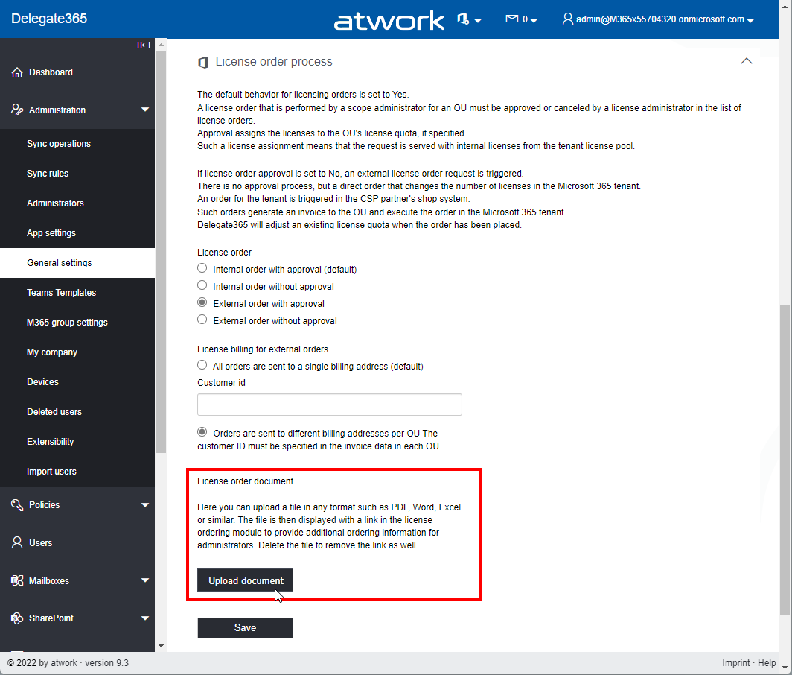Screen dimensions: 792x675
Task: Expand the Mailboxes menu arrow
Action: (x=145, y=580)
